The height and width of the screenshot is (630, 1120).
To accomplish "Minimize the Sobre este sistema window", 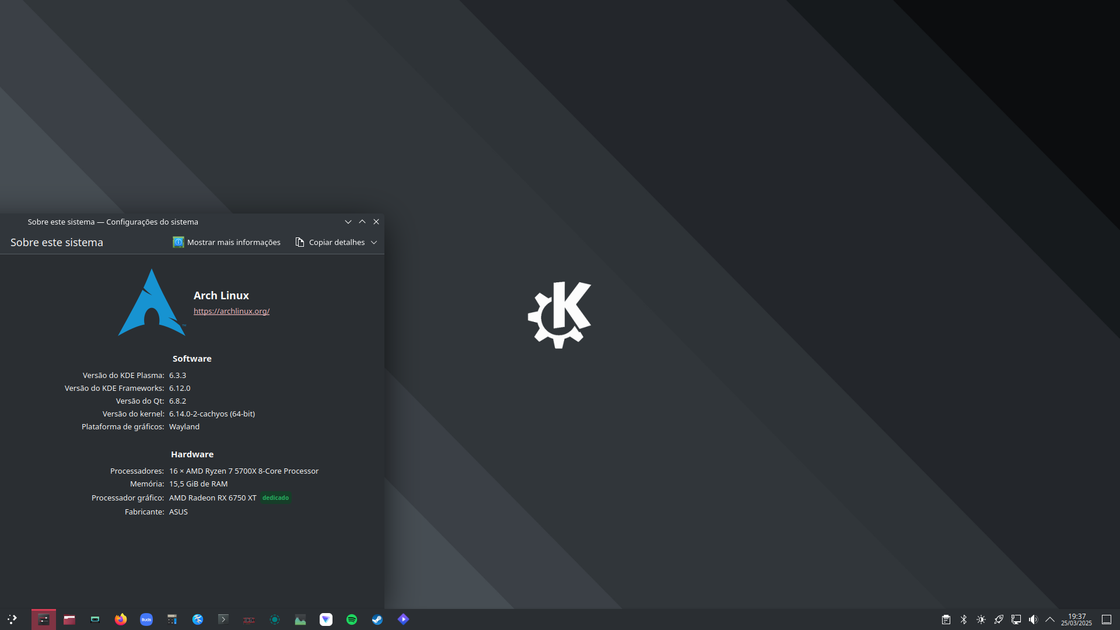I will (x=348, y=222).
